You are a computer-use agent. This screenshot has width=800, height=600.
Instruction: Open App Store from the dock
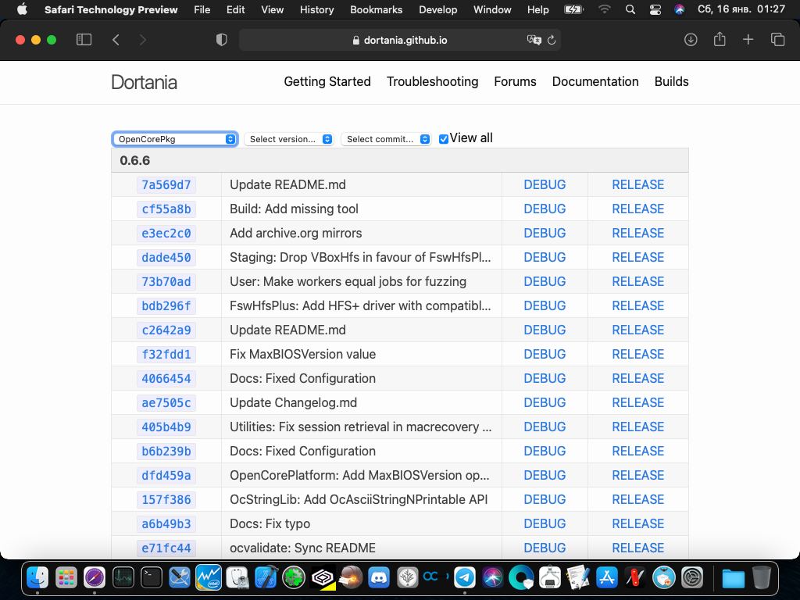(x=606, y=577)
